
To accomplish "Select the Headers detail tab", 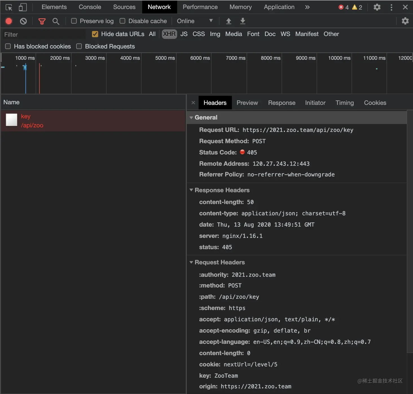I will click(215, 103).
